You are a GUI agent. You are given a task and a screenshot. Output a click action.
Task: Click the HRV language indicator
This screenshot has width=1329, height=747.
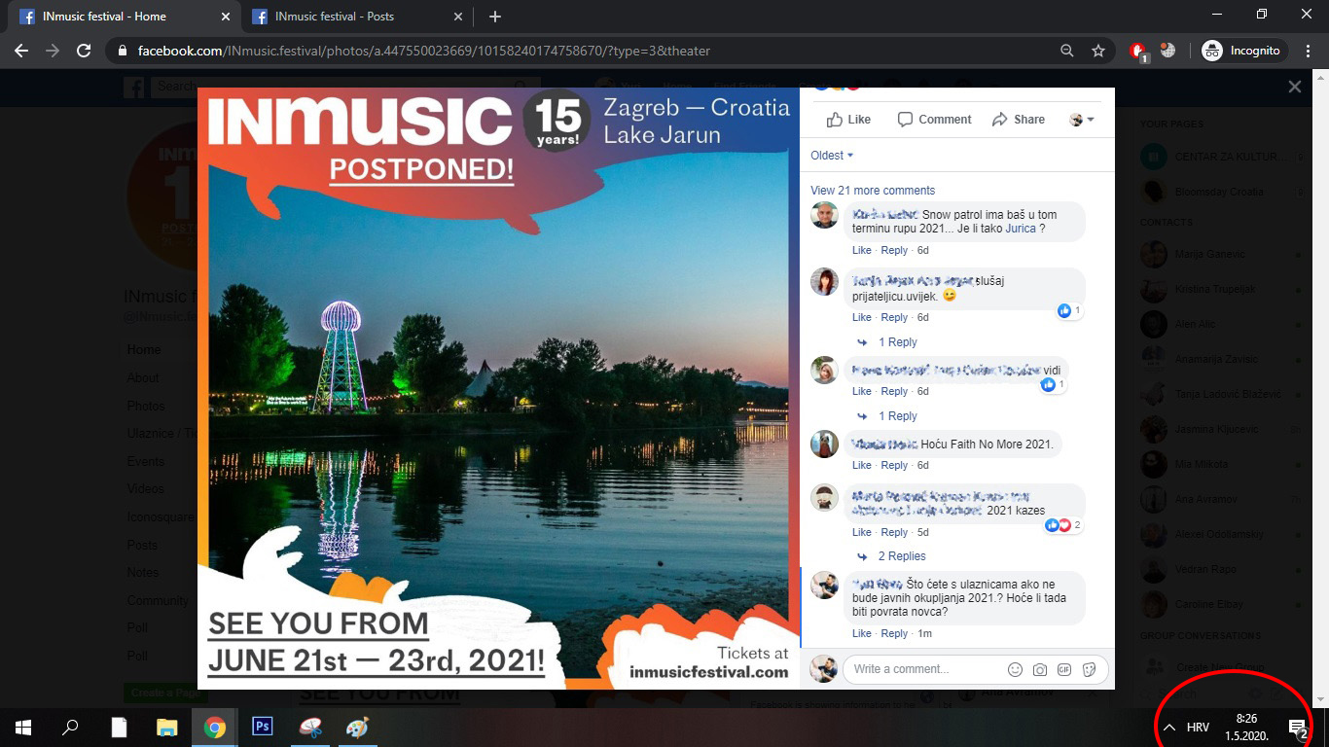click(x=1198, y=727)
